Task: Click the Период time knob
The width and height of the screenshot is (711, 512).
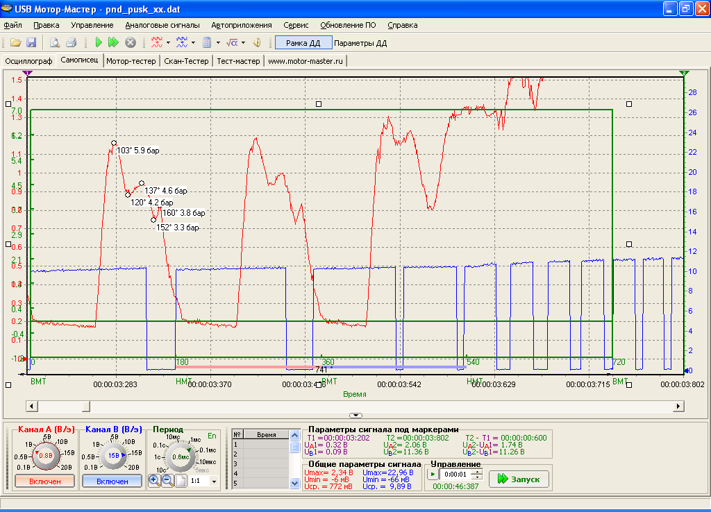Action: click(x=181, y=456)
